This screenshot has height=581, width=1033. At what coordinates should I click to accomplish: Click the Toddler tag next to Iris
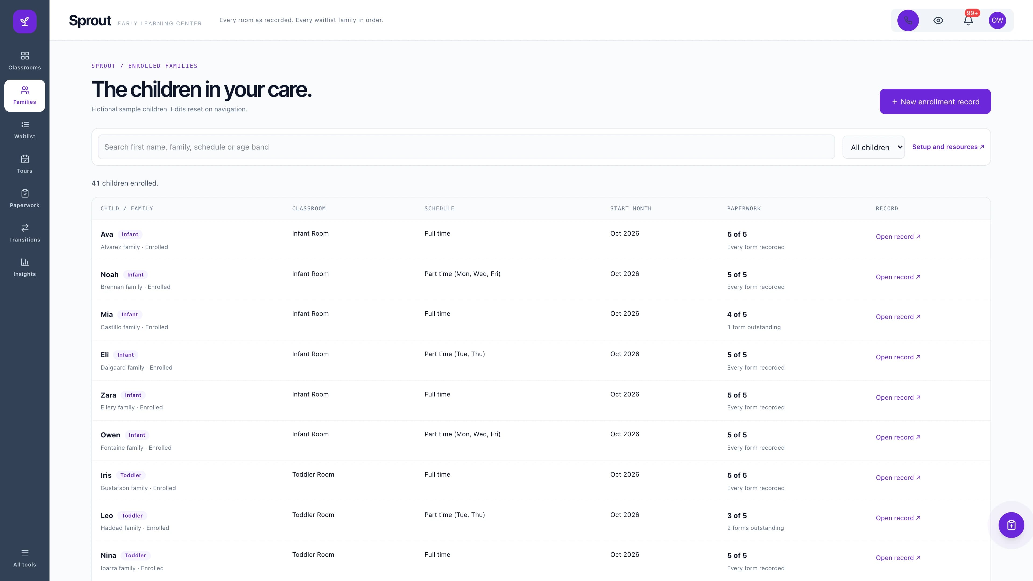131,475
